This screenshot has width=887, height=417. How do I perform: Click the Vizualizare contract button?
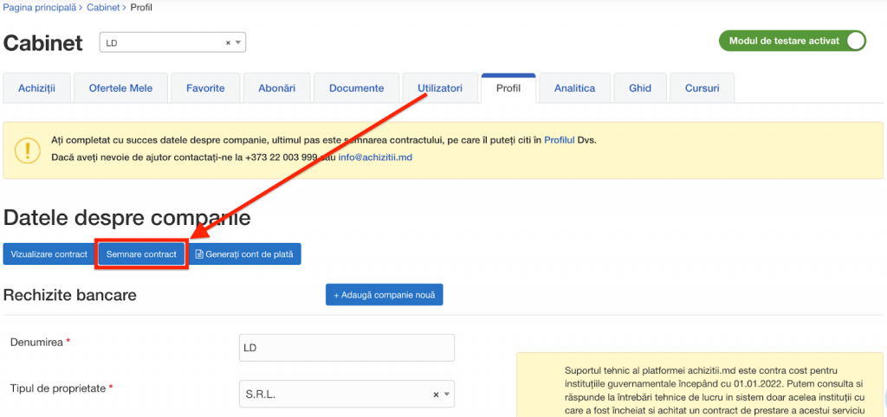tap(49, 254)
